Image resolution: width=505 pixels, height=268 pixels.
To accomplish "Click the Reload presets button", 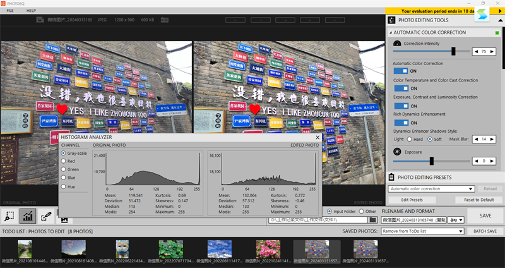I will coord(490,188).
